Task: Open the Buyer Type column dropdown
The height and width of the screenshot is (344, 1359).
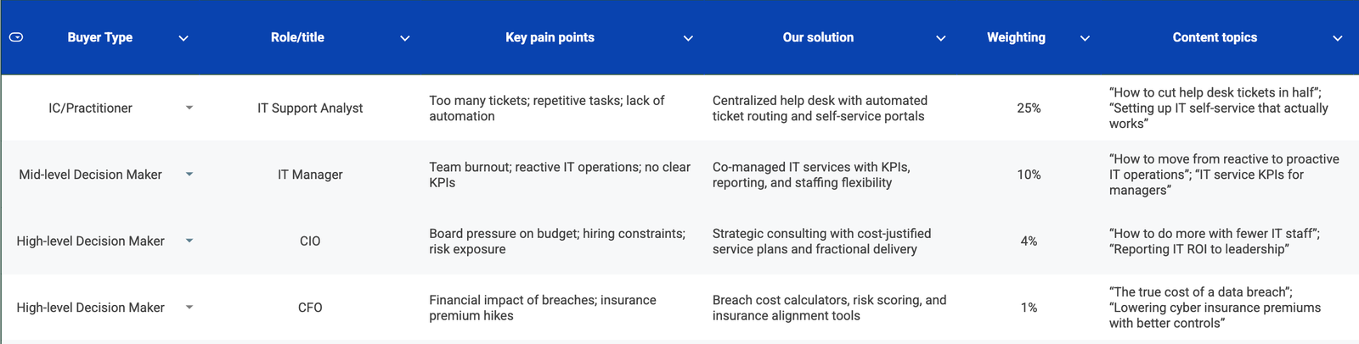Action: click(x=183, y=38)
